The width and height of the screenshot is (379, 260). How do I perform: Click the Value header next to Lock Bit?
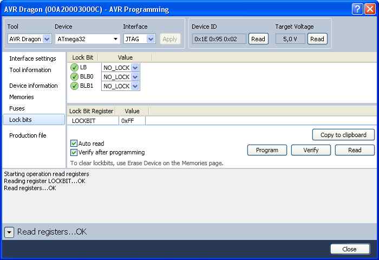pos(125,57)
